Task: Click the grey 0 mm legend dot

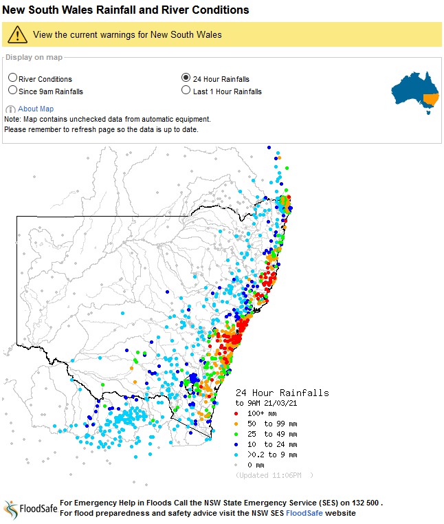Action: 236,465
